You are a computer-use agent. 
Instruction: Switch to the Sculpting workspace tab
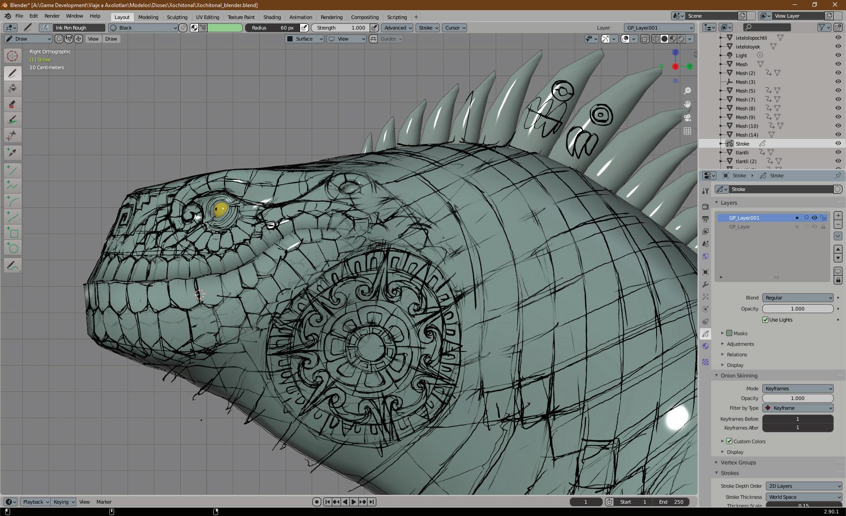(177, 17)
